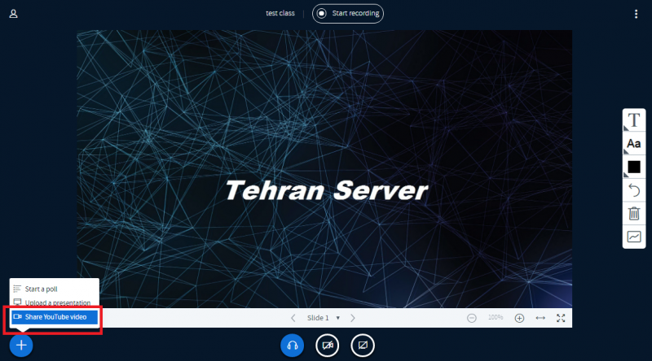
Task: Undo the last annotation
Action: point(633,190)
